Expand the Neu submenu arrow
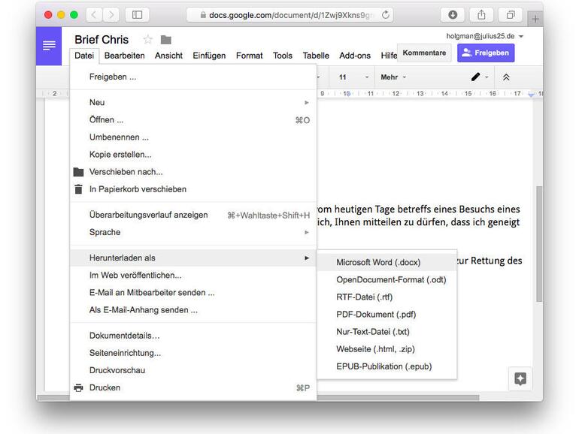This screenshot has height=434, width=579. (307, 103)
